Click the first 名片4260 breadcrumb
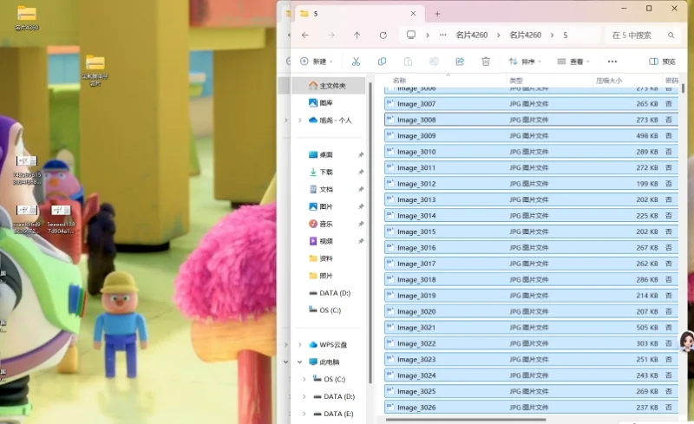Viewport: 694px width, 424px height. tap(472, 35)
